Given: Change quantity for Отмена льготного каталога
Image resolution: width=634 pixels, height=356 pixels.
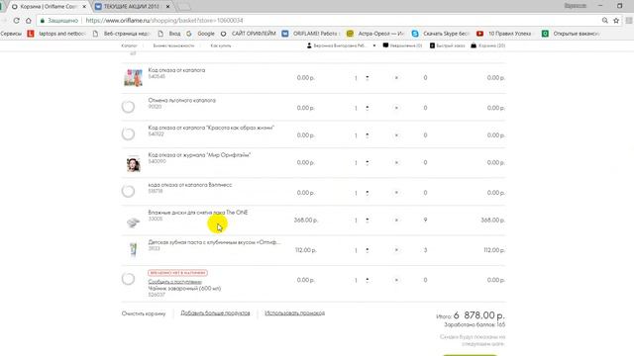Looking at the screenshot, I should (368, 108).
